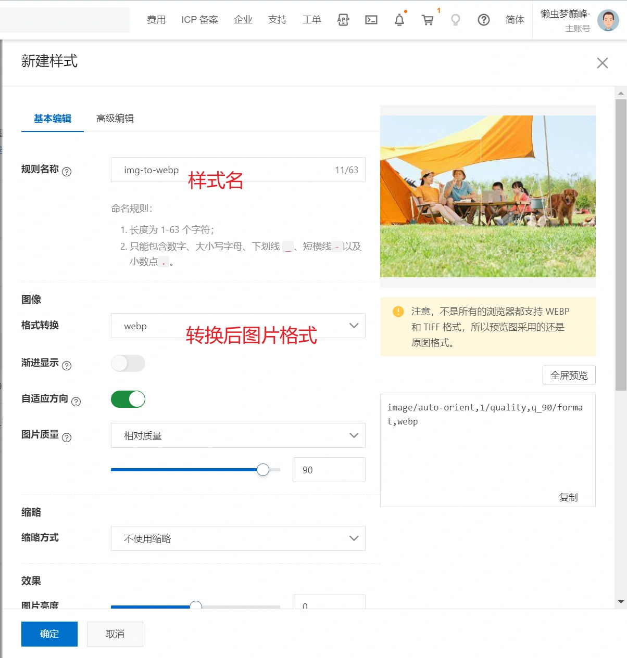Open the ICP 备案 menu item
The image size is (627, 658).
(199, 20)
